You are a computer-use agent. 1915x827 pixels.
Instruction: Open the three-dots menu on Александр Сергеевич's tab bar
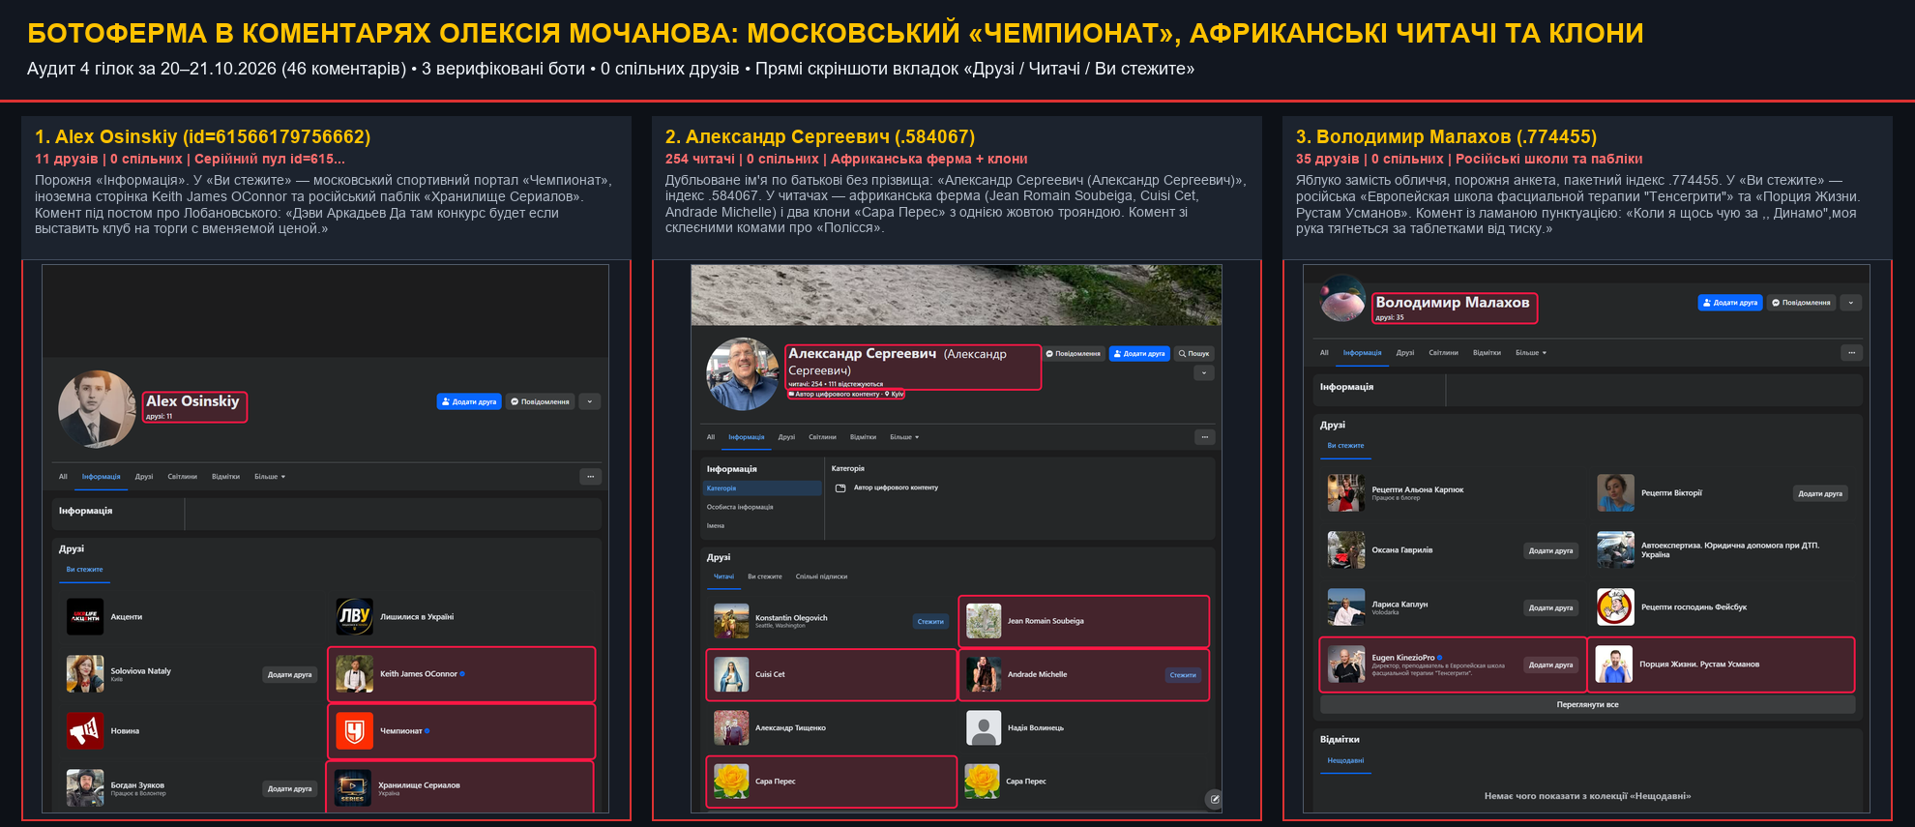coord(1204,437)
